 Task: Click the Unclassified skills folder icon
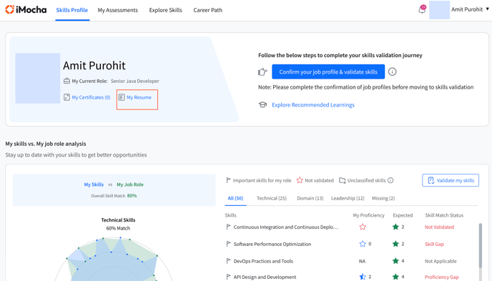[343, 180]
